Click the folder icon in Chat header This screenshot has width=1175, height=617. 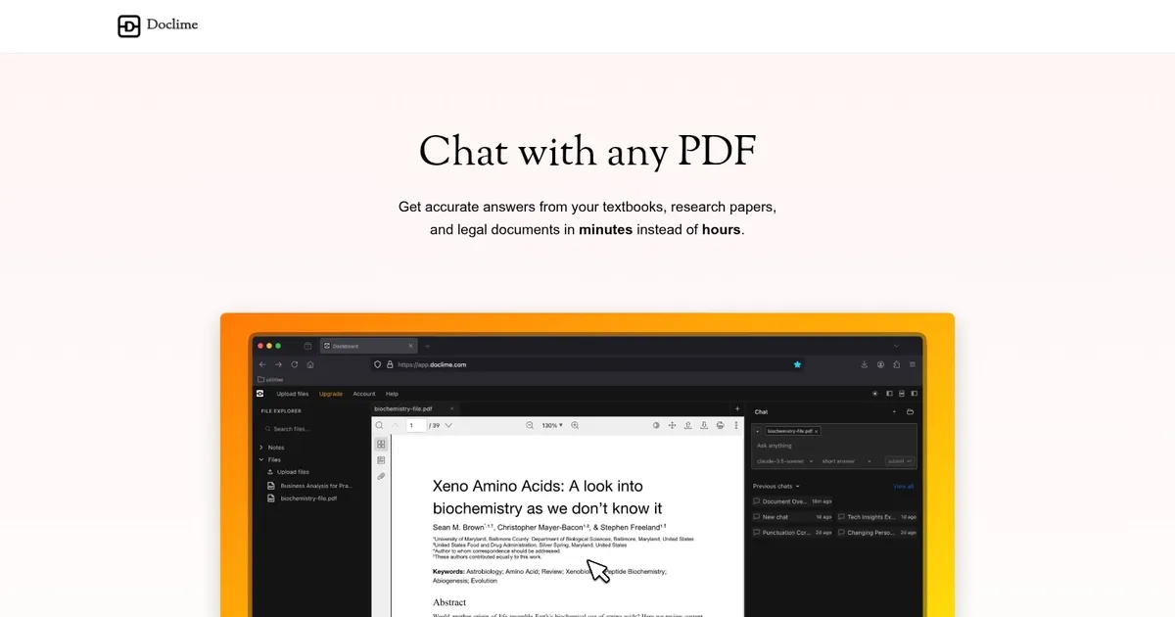[x=910, y=412]
